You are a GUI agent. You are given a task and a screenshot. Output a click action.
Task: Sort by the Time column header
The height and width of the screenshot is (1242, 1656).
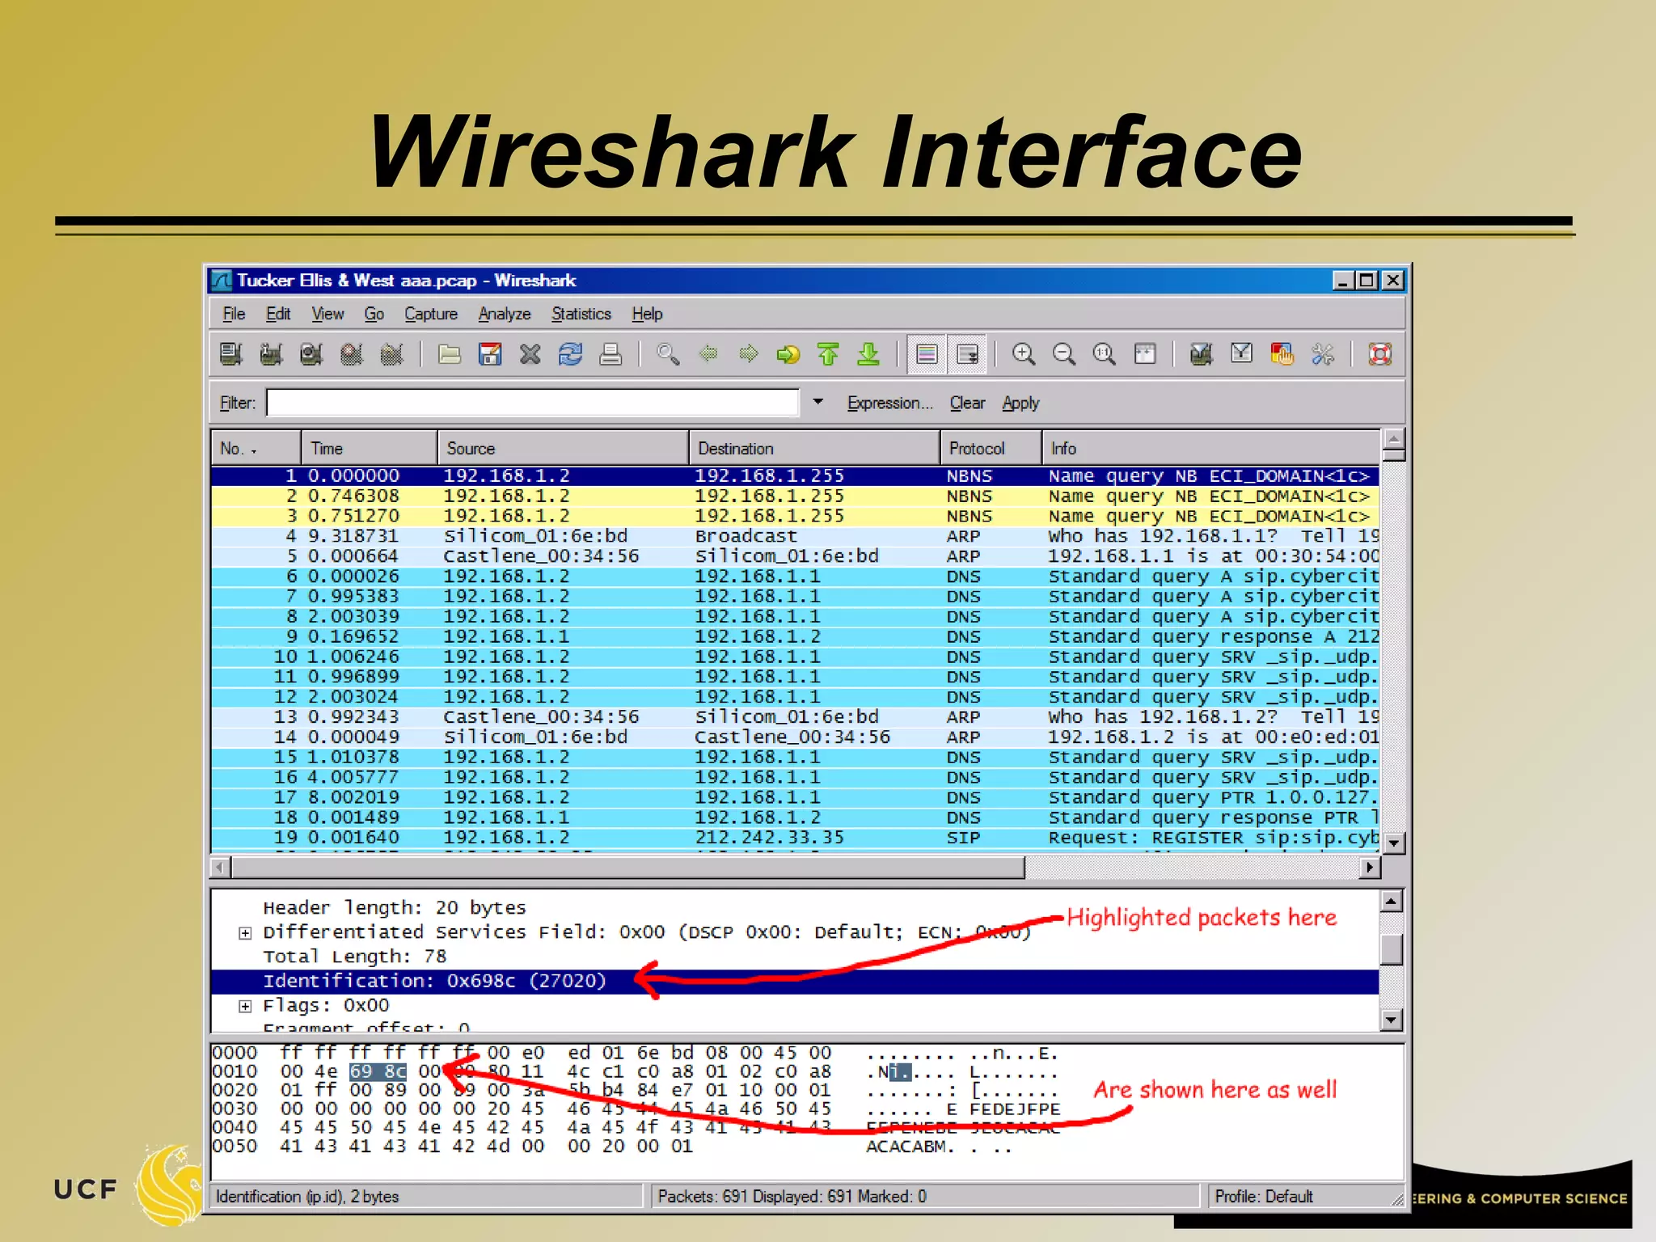tap(370, 448)
